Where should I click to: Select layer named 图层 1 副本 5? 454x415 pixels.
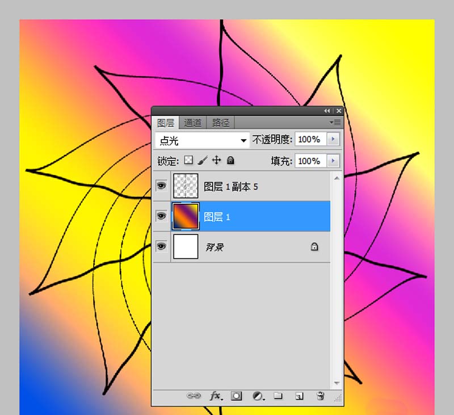pos(231,187)
